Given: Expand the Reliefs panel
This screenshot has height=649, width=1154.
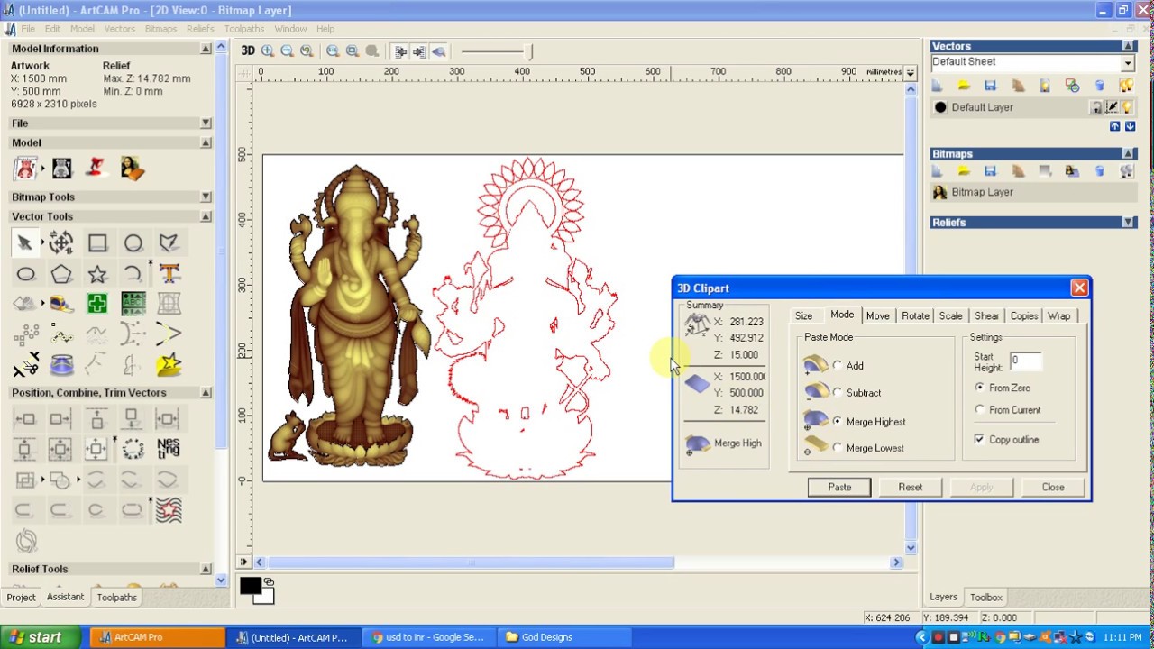Looking at the screenshot, I should [1128, 223].
